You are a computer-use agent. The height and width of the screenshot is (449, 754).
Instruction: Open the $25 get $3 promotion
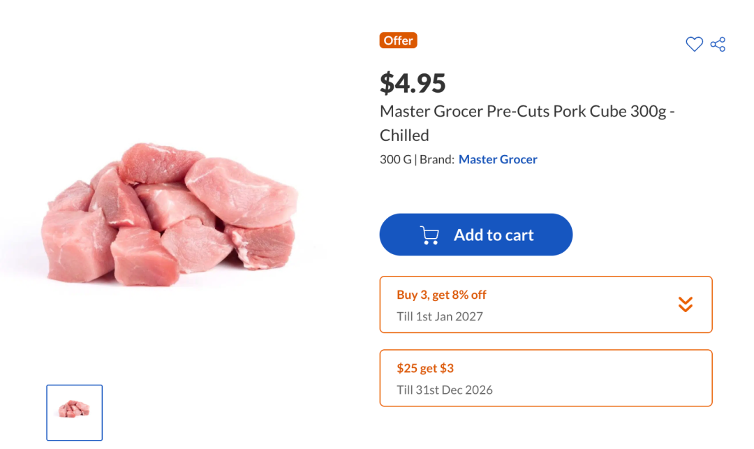(x=425, y=368)
